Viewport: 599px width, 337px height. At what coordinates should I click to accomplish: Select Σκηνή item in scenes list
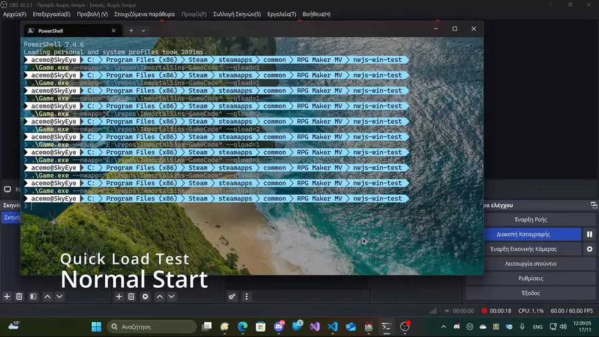pos(11,217)
